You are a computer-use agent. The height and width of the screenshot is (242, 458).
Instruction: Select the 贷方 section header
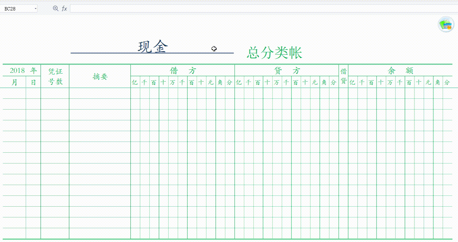(x=287, y=70)
